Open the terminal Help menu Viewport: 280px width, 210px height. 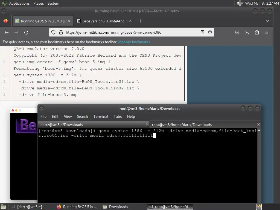[x=131, y=116]
